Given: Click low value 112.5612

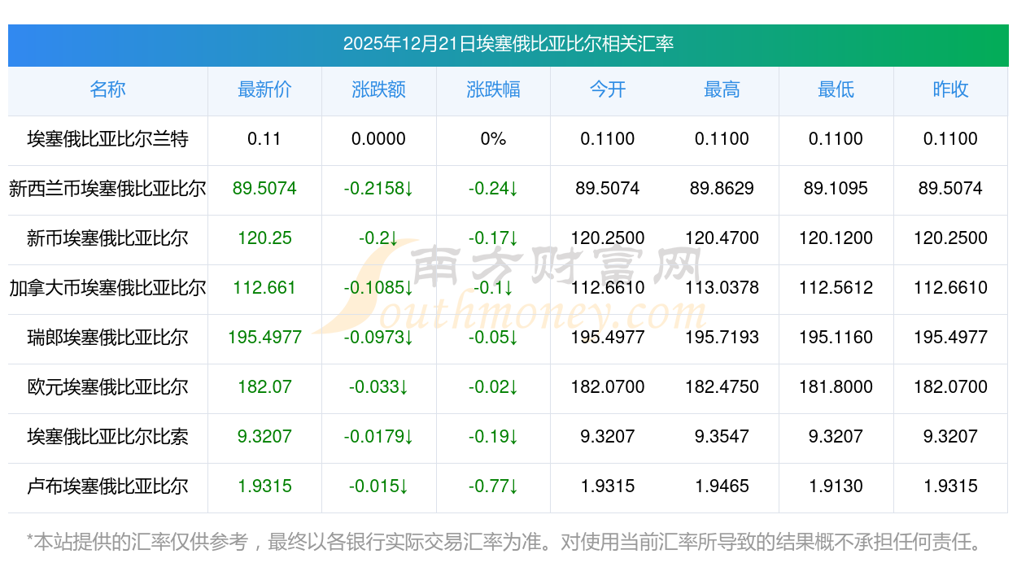Looking at the screenshot, I should [836, 288].
